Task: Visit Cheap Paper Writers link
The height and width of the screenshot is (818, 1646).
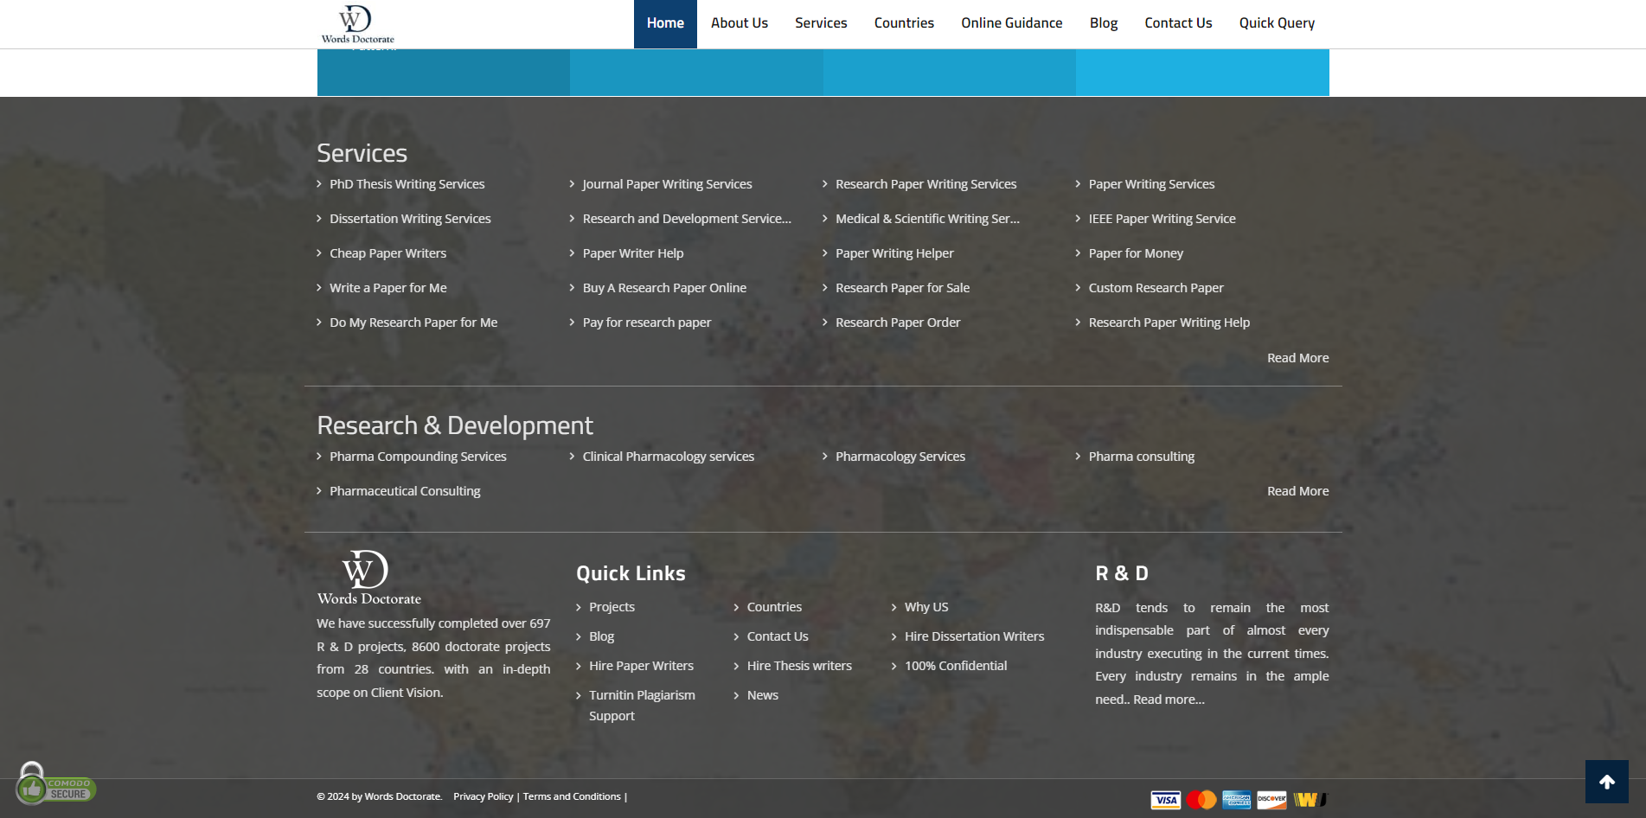Action: 387,253
